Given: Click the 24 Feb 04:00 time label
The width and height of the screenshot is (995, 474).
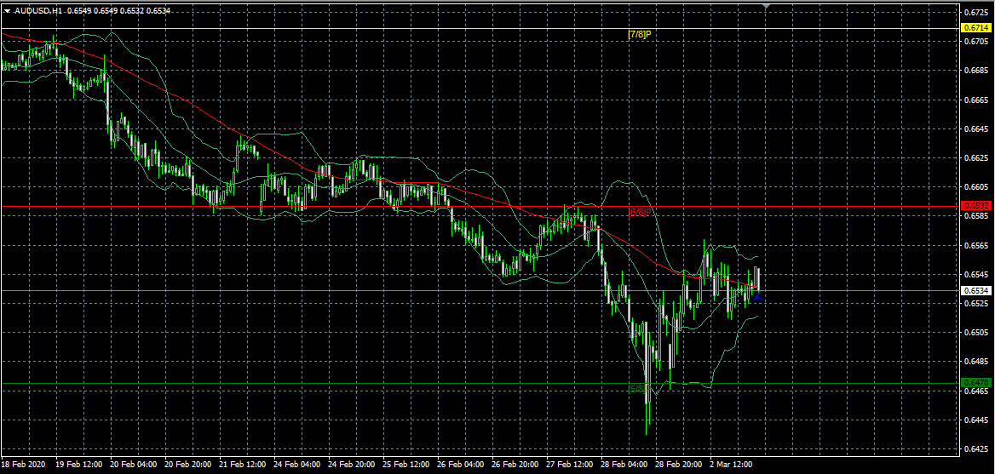Looking at the screenshot, I should [297, 465].
